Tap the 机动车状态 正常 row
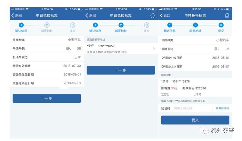Screen dimensions: 242x141 pyautogui.click(x=46, y=57)
